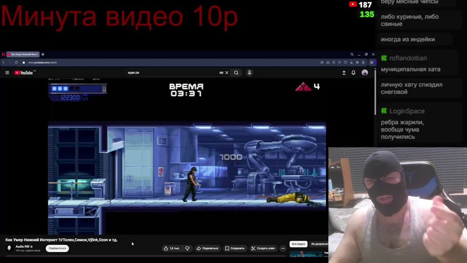467x263 pixels.
Task: Submit the YouTube search with magnifier
Action: [236, 73]
